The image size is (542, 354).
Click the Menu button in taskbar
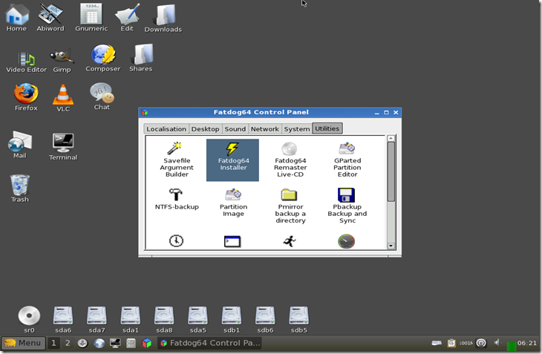22,343
